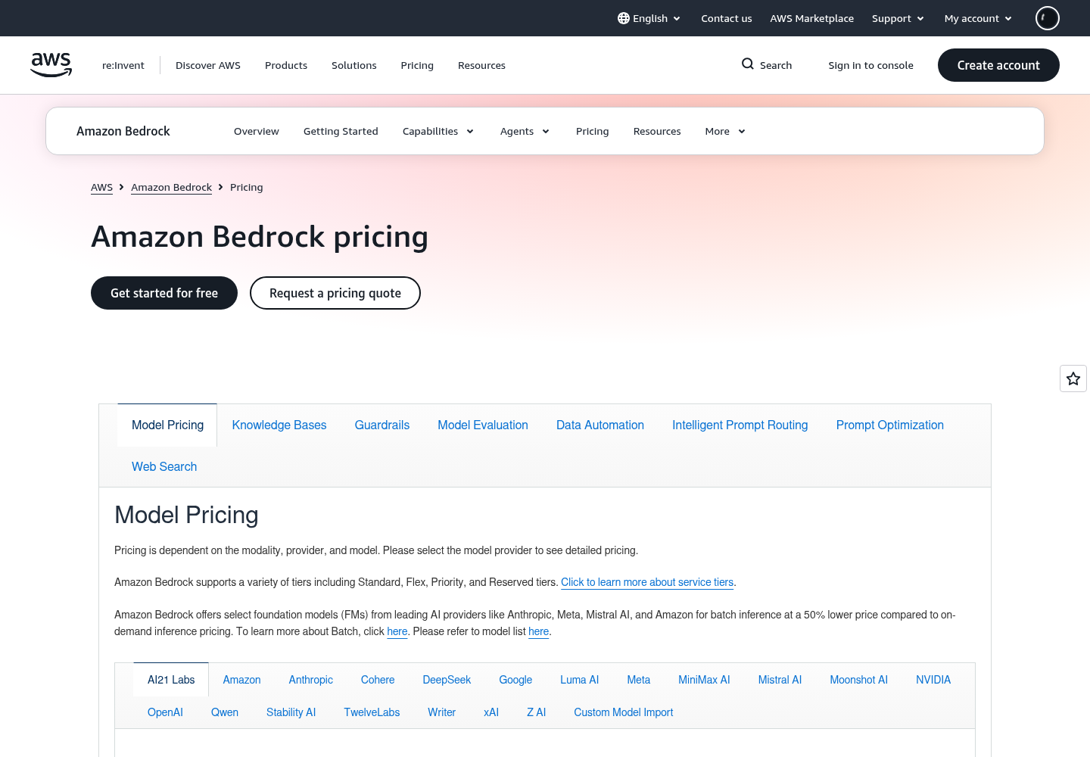This screenshot has width=1090, height=757.
Task: Expand the English language dropdown
Action: click(649, 18)
